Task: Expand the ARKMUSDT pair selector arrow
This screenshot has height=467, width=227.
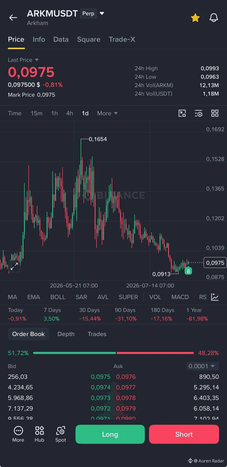Action: click(x=102, y=13)
